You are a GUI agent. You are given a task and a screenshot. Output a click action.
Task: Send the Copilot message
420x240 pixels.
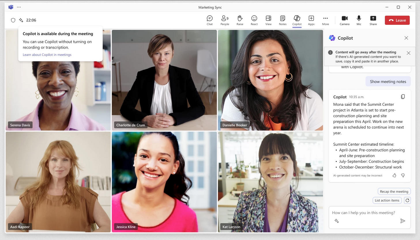[x=403, y=221]
